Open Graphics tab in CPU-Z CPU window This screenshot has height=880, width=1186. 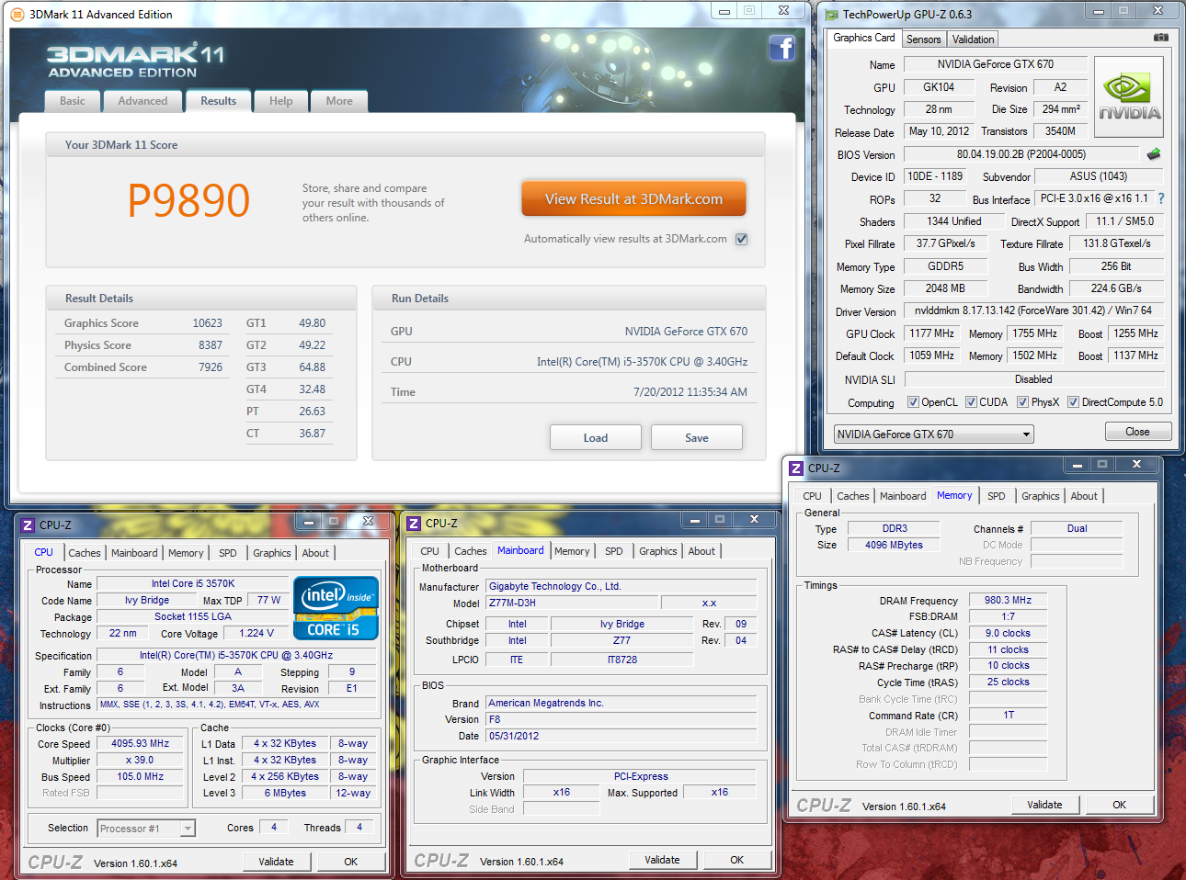coord(272,553)
